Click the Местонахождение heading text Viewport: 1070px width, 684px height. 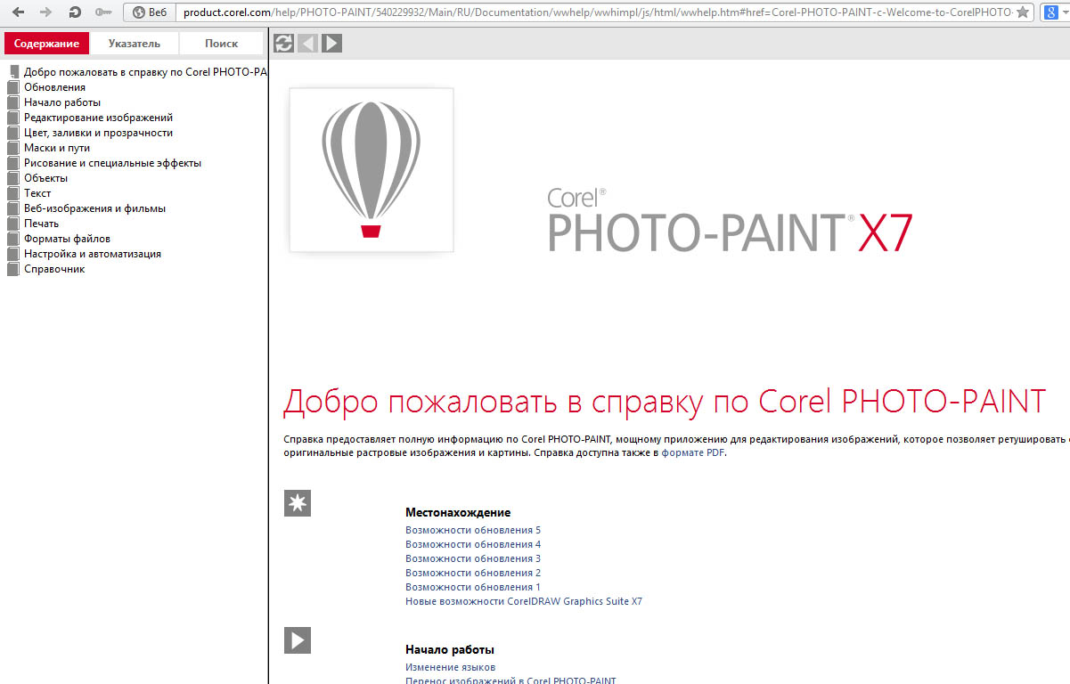click(458, 513)
